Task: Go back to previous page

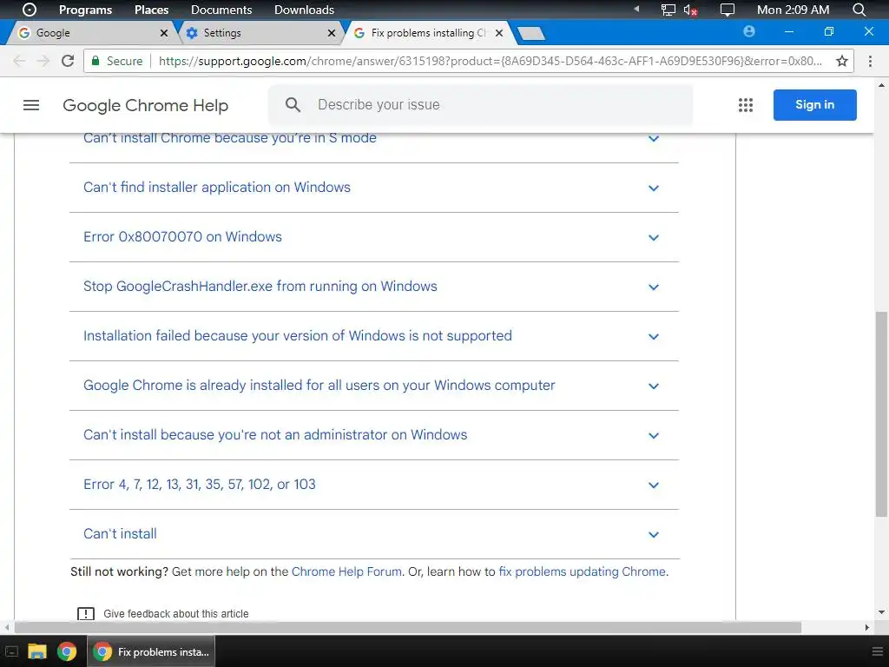Action: (x=19, y=61)
